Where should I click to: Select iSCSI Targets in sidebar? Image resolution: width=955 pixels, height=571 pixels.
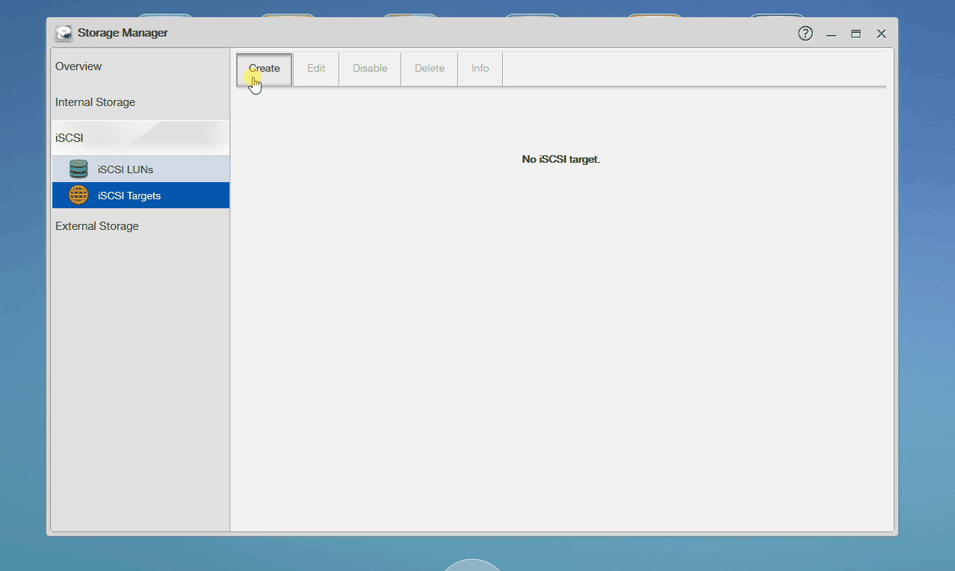(x=140, y=196)
